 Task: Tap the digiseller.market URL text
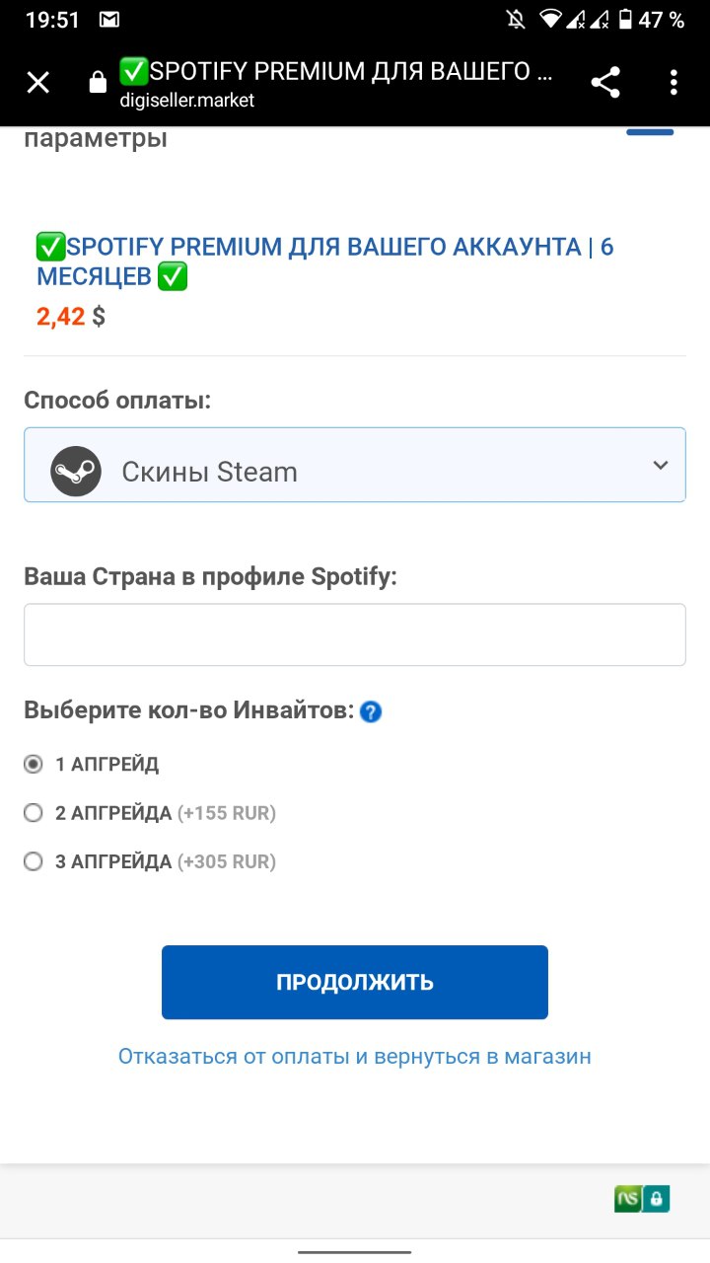point(186,100)
